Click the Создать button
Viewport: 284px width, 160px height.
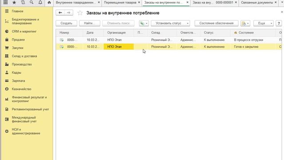(66, 23)
